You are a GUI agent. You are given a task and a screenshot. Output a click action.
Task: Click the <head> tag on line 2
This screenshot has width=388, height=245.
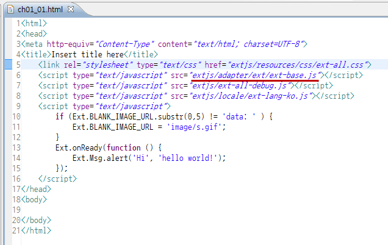pos(34,34)
